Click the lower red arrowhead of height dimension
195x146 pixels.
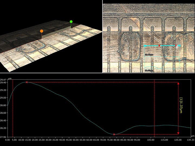pyautogui.click(x=178, y=133)
